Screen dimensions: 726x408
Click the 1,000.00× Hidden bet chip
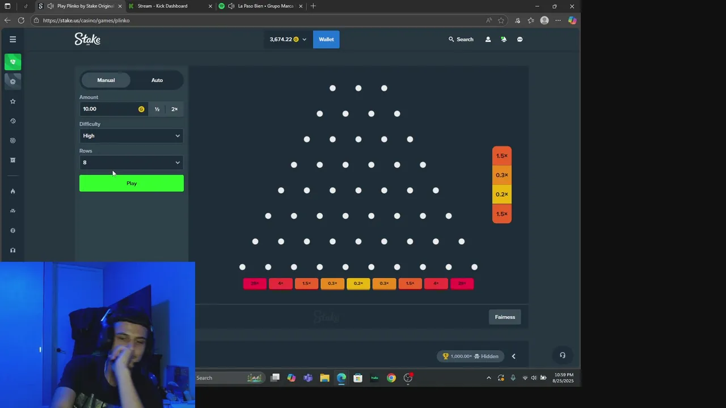(x=470, y=356)
